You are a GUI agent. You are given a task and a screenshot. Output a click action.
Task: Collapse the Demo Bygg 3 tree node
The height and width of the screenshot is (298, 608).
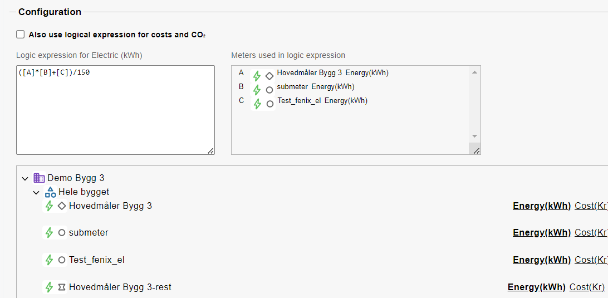25,178
